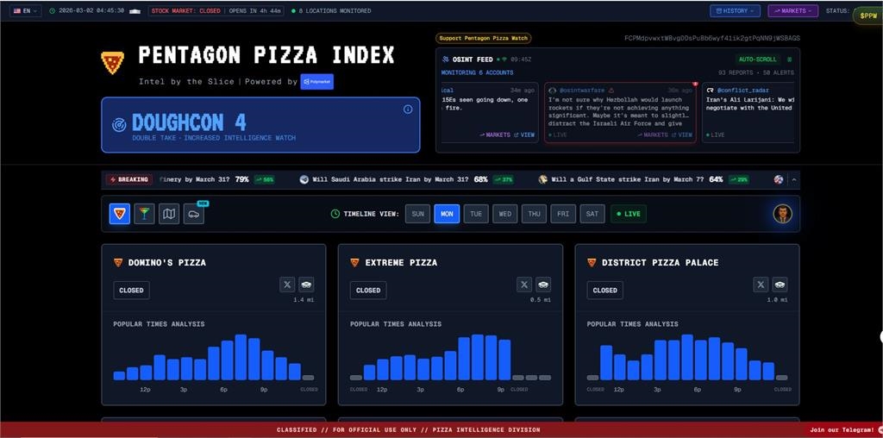Viewport: 883px width, 438px height.
Task: Select the SAT timeline day tab
Action: point(592,214)
